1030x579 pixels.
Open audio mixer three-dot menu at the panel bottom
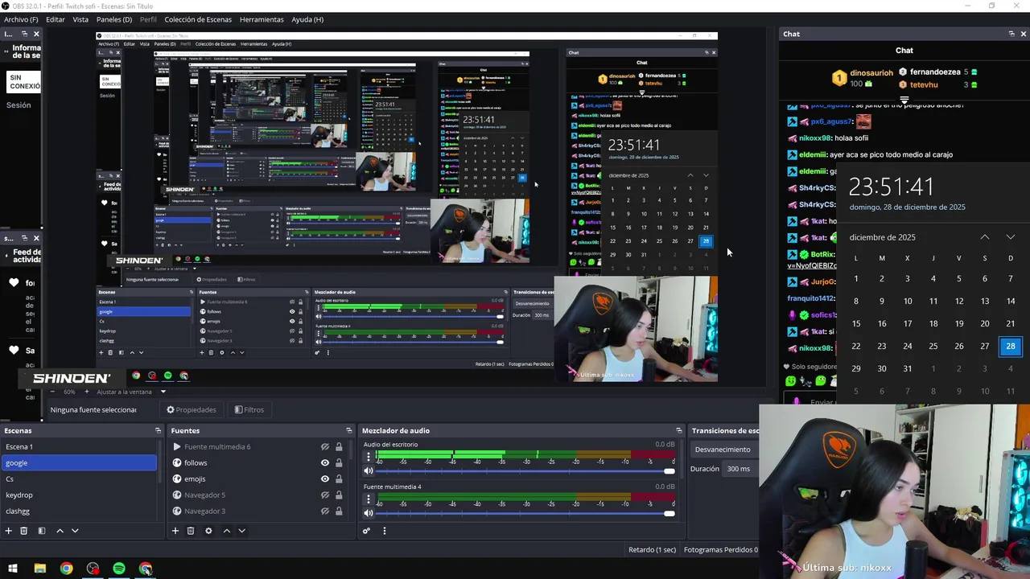(384, 531)
